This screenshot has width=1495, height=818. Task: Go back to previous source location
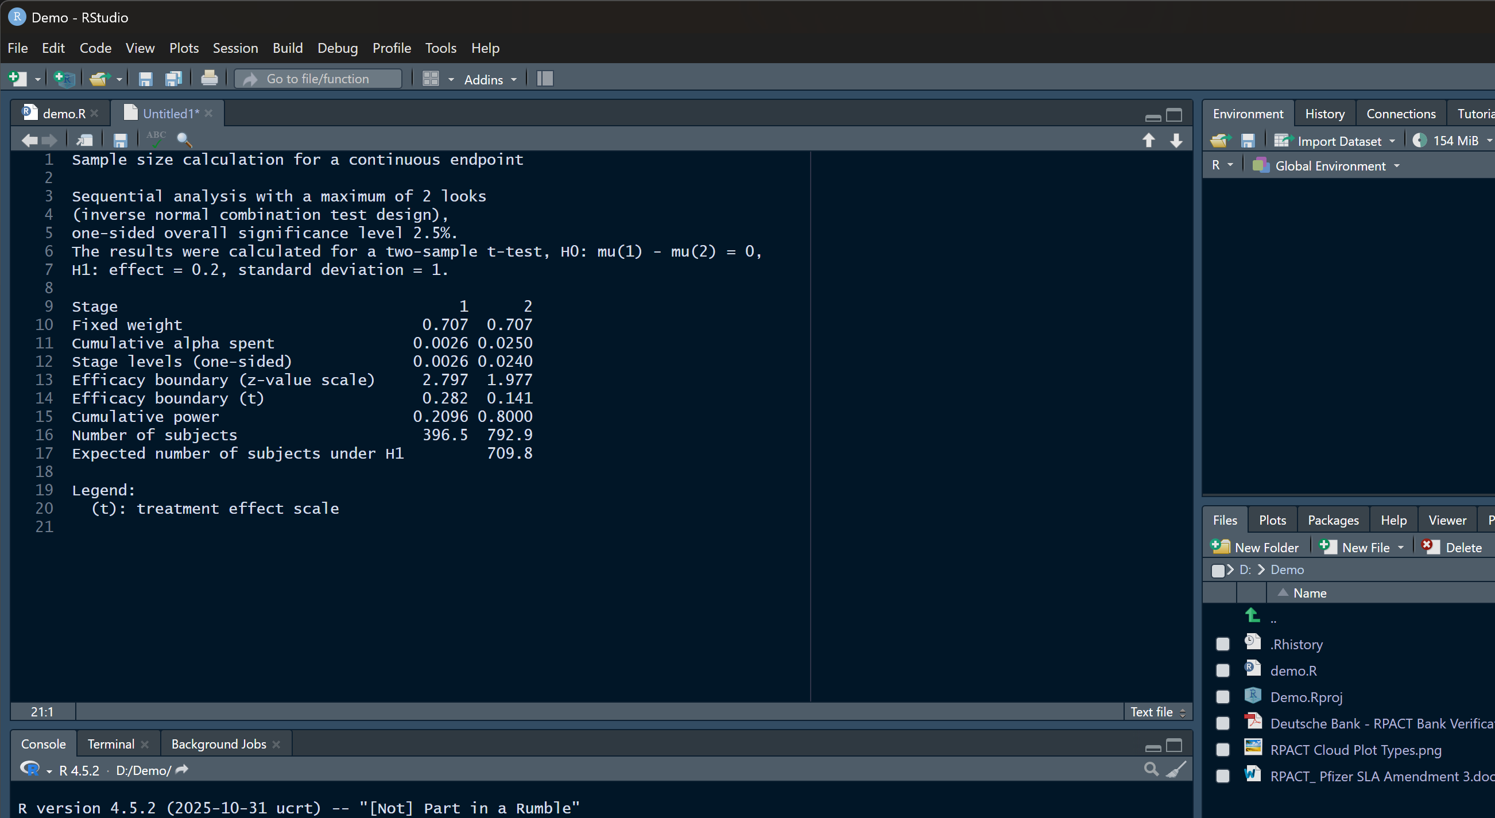coord(29,140)
